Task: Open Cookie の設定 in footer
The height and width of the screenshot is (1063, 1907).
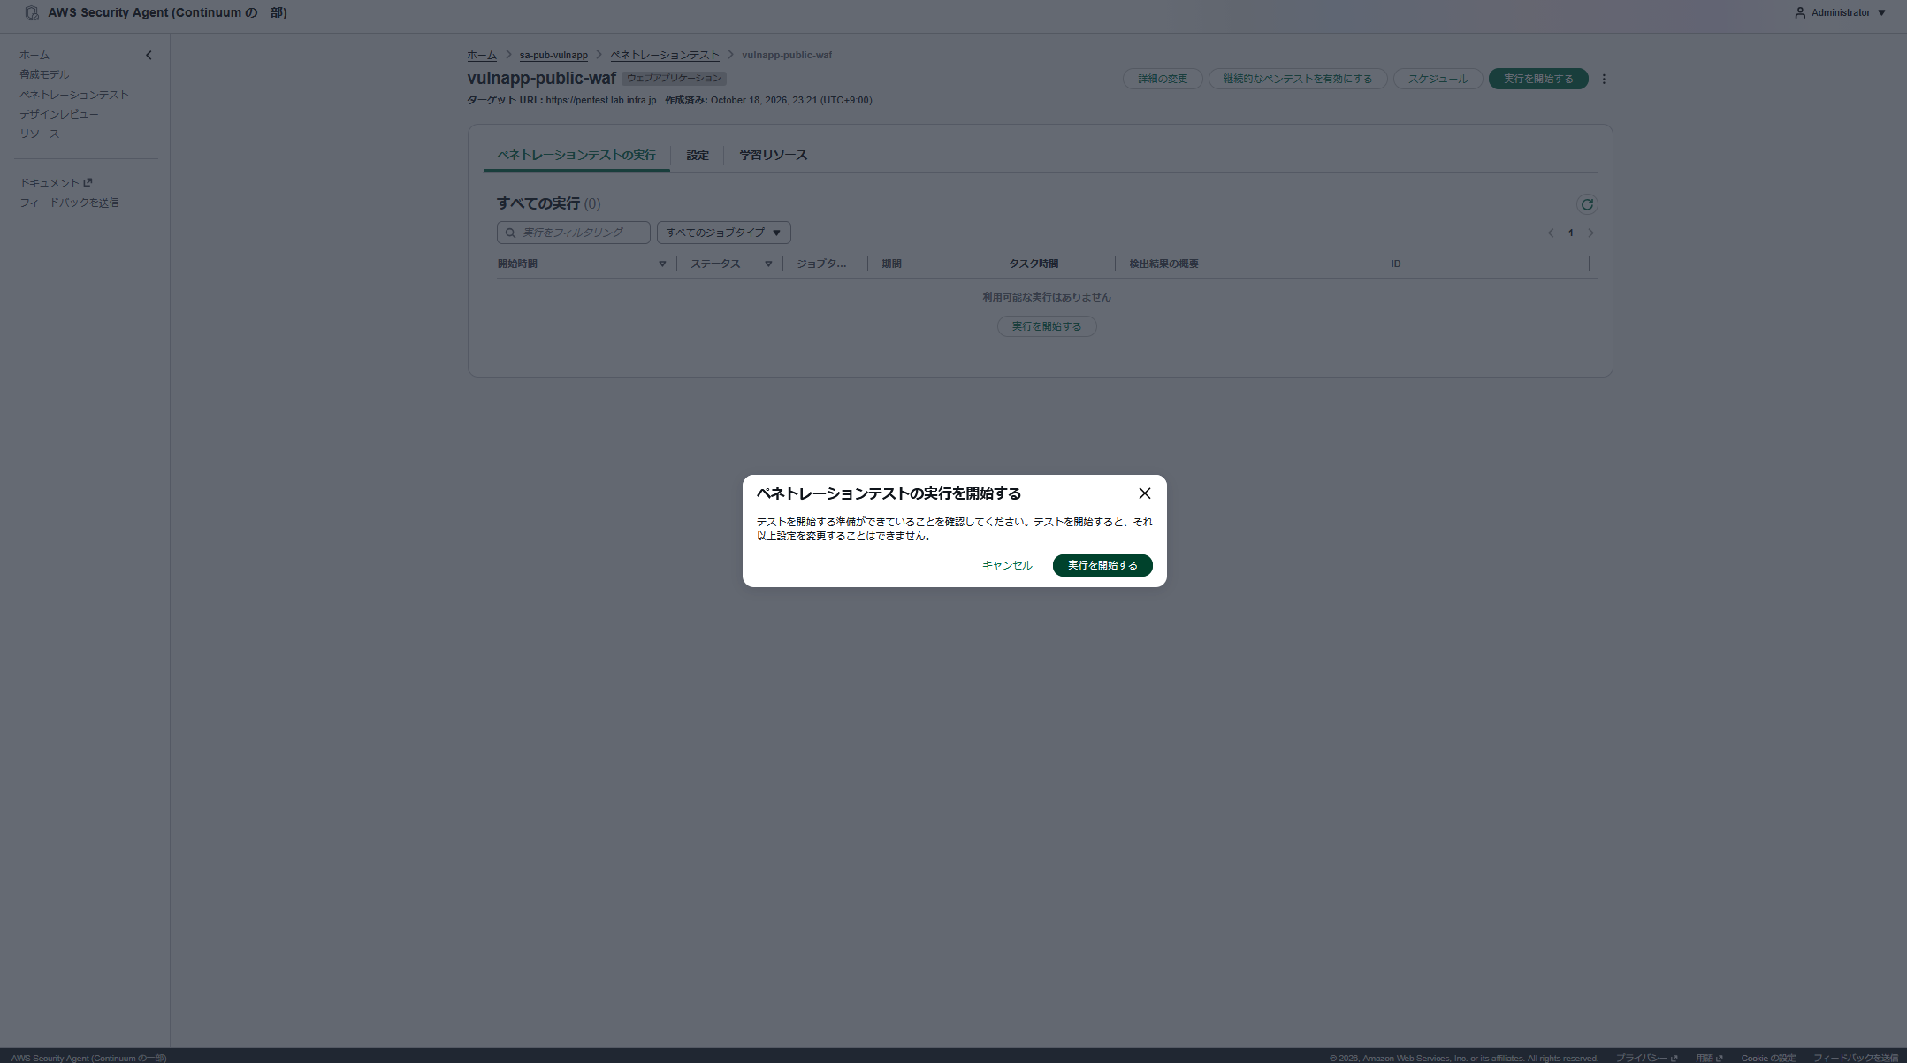Action: point(1768,1058)
